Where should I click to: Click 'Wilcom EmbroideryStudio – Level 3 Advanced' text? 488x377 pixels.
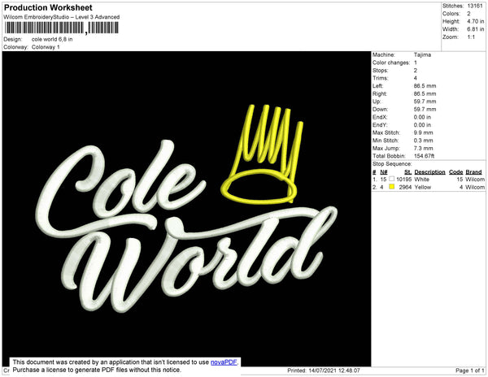click(x=62, y=17)
